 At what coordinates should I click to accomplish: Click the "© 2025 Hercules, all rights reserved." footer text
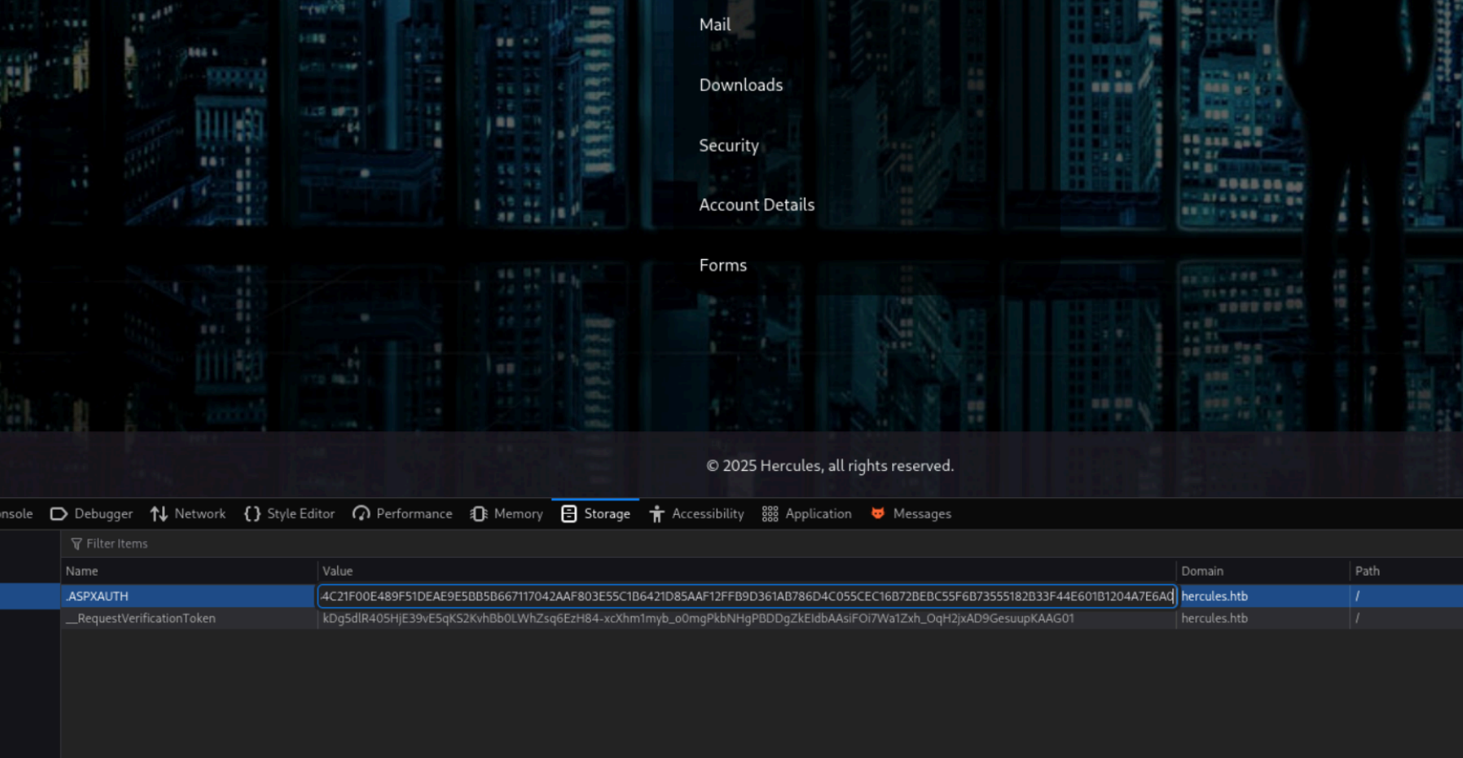click(829, 466)
